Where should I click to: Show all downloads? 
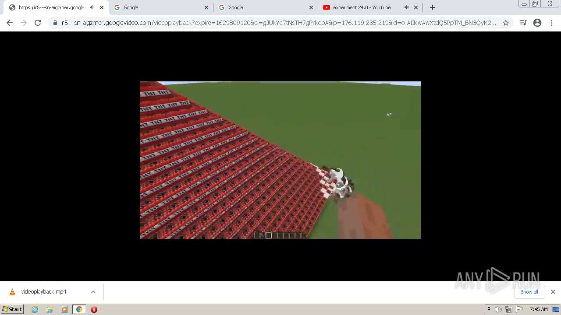pos(529,292)
